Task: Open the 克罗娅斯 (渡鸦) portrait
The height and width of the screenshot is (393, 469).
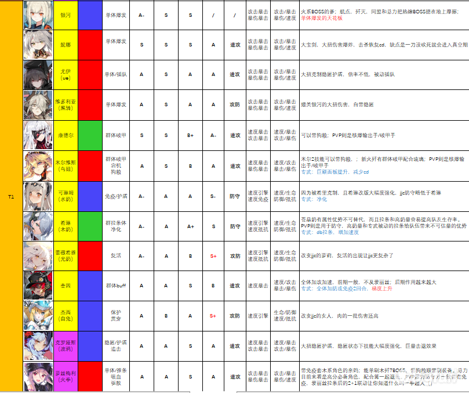Action: click(38, 346)
